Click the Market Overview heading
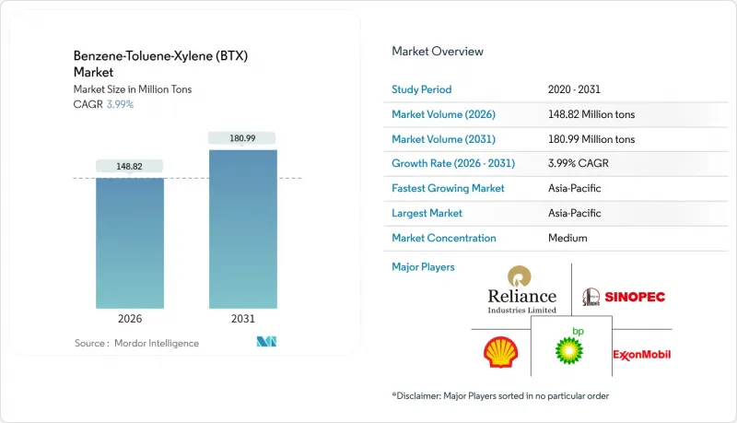This screenshot has height=423, width=737. 438,52
